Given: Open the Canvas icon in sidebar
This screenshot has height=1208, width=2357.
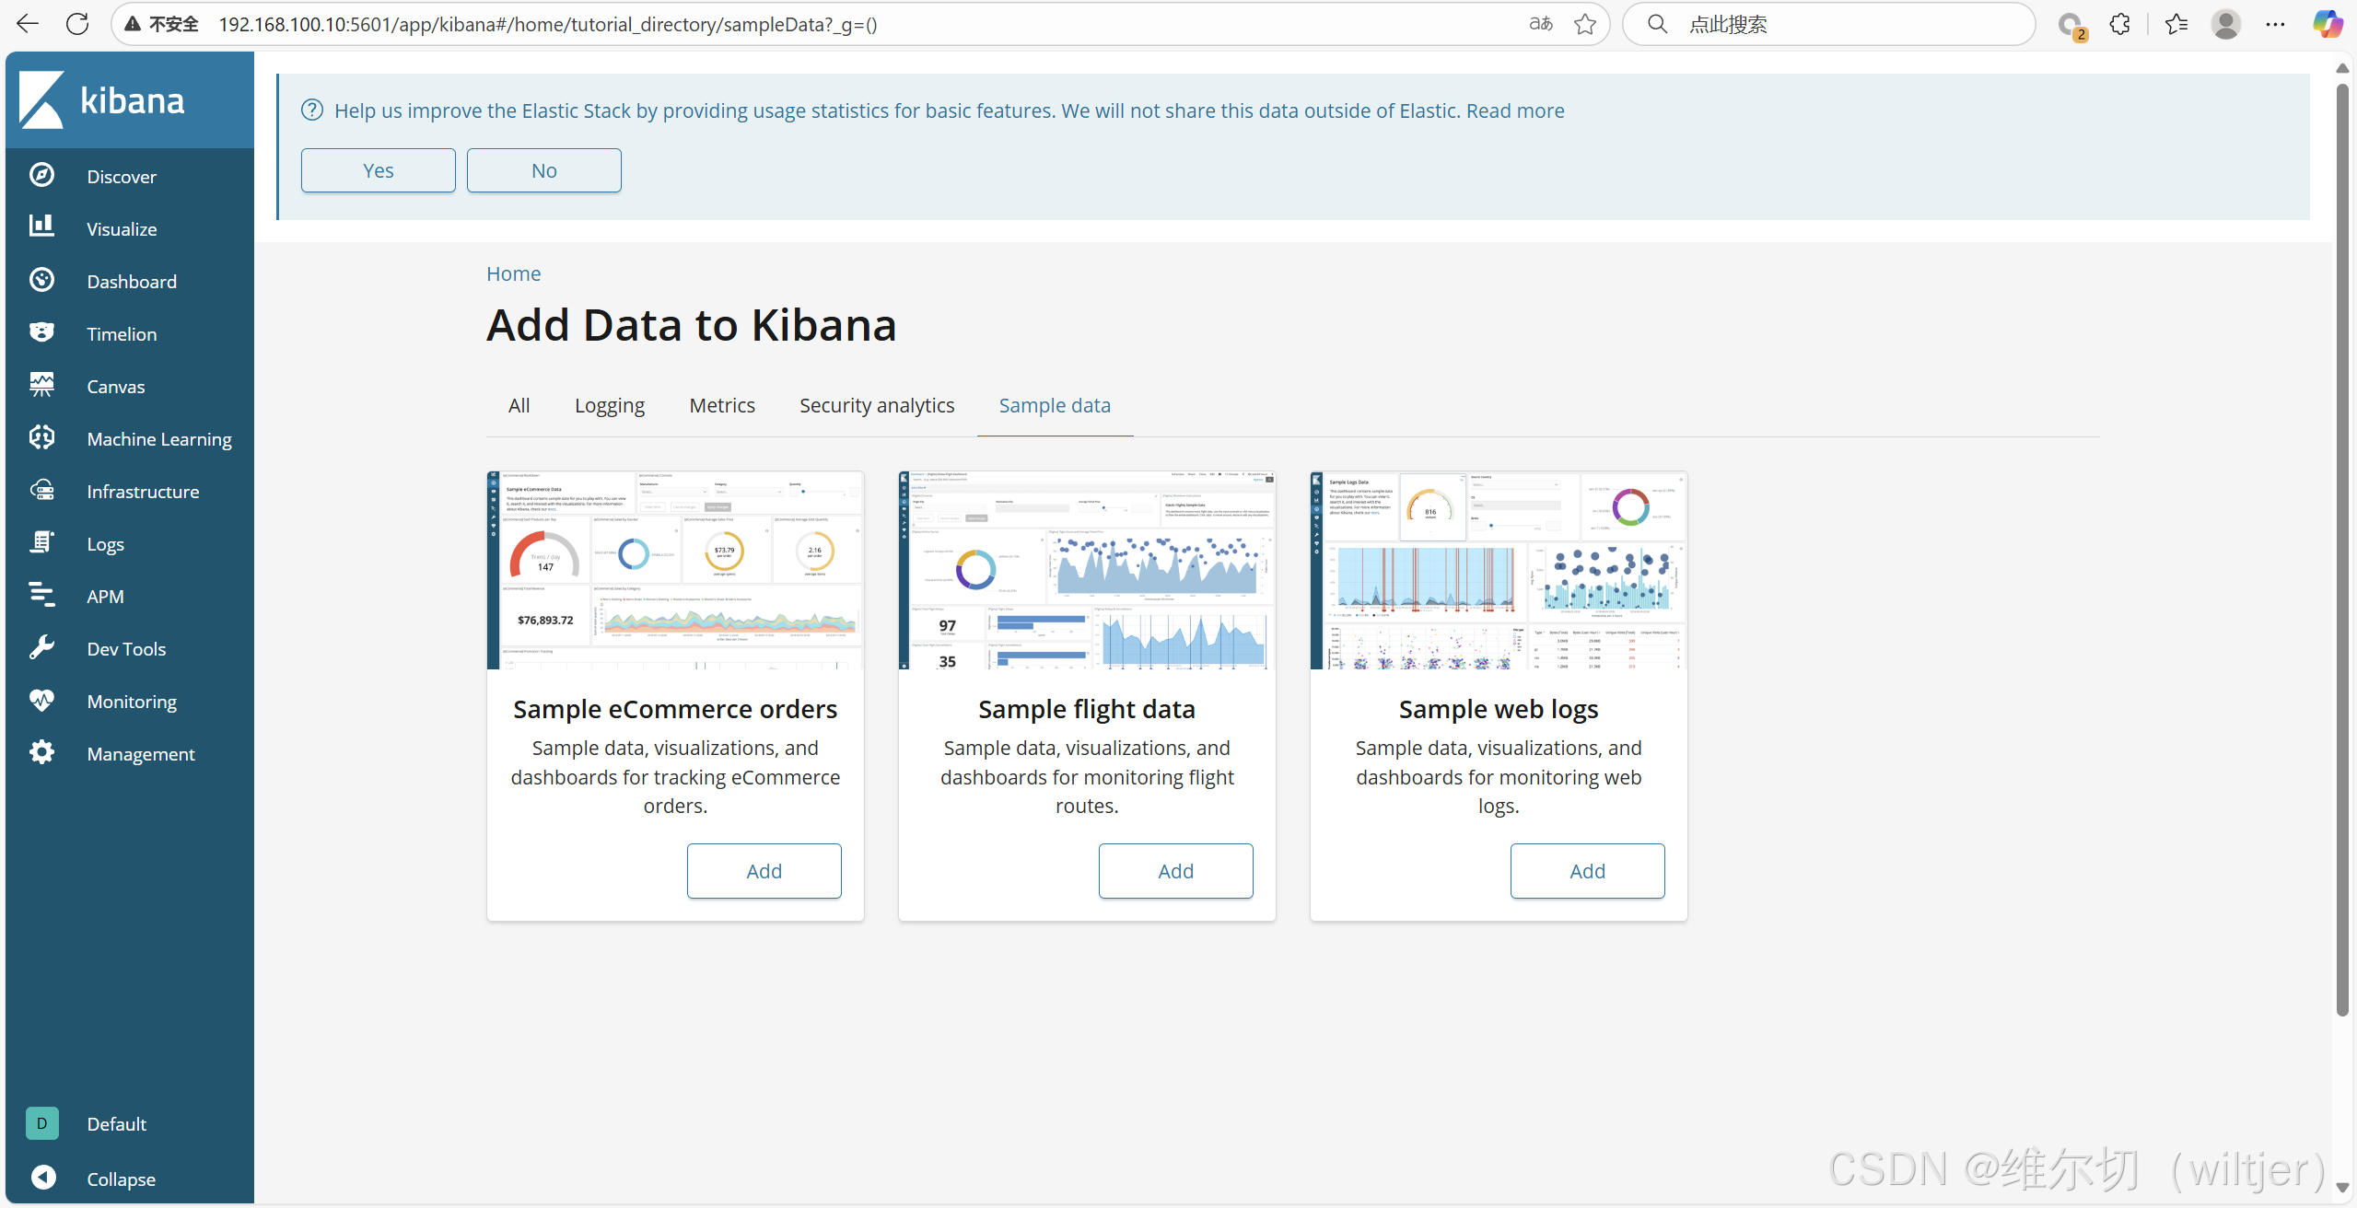Looking at the screenshot, I should (41, 385).
